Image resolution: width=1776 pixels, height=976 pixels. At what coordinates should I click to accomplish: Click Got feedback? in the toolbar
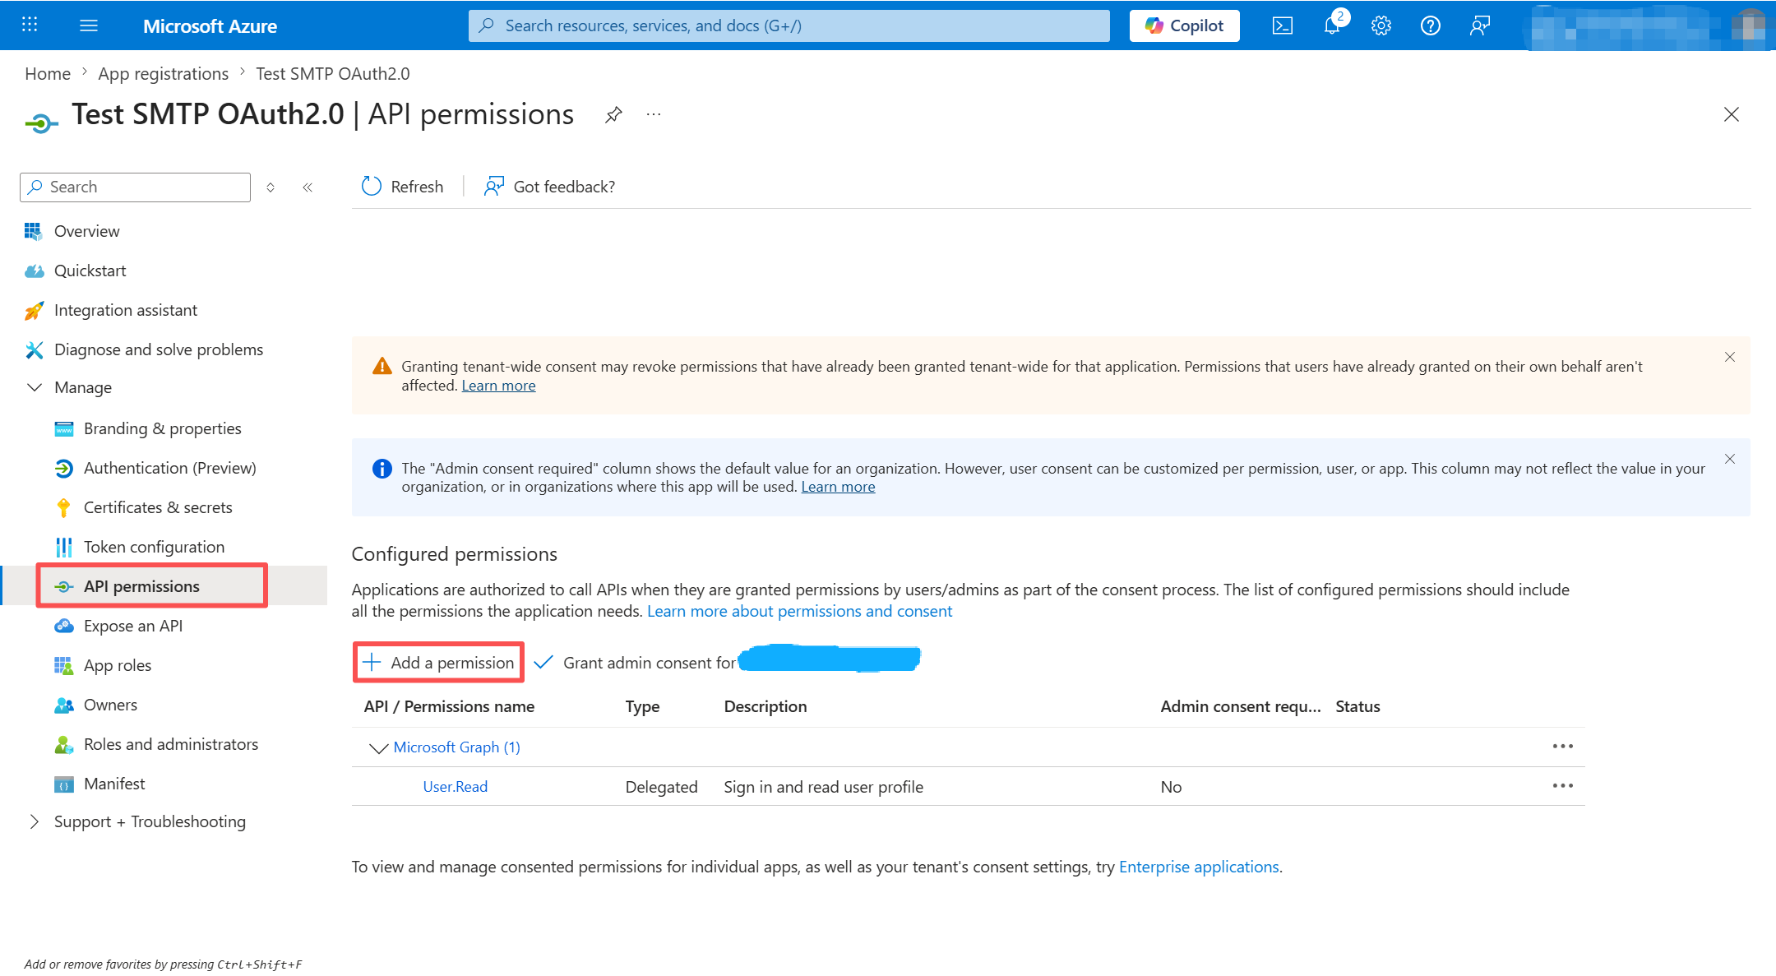click(x=549, y=187)
